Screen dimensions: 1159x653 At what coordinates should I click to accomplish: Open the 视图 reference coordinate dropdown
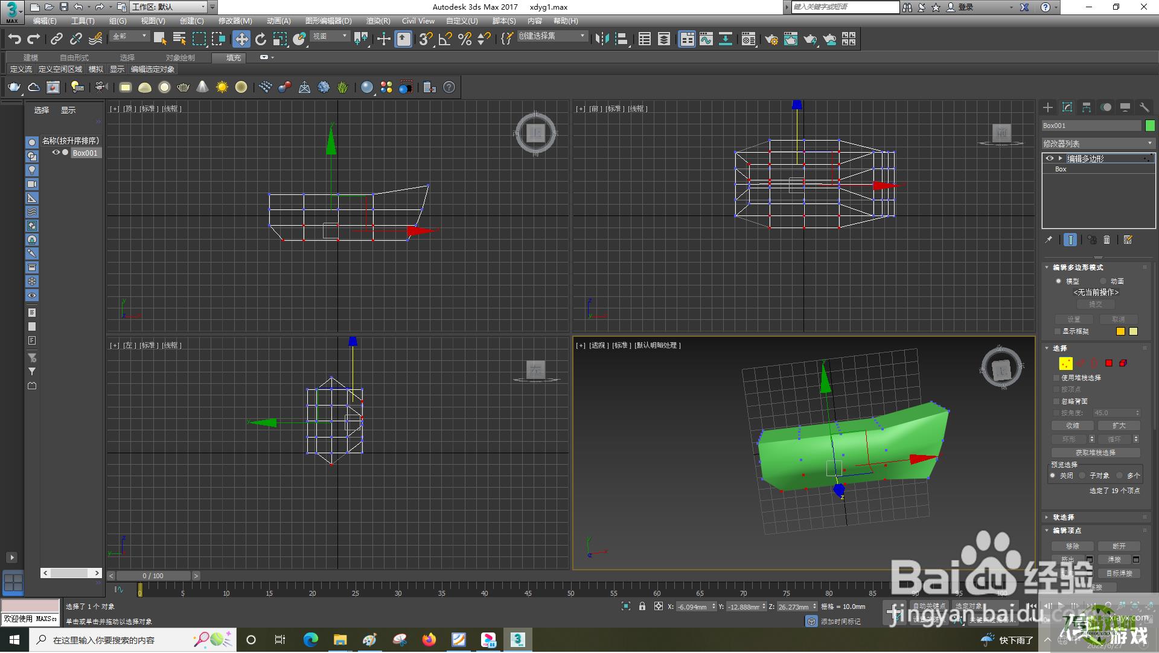[x=330, y=36]
